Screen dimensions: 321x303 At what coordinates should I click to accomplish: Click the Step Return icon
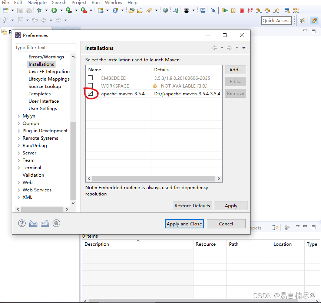276,10
